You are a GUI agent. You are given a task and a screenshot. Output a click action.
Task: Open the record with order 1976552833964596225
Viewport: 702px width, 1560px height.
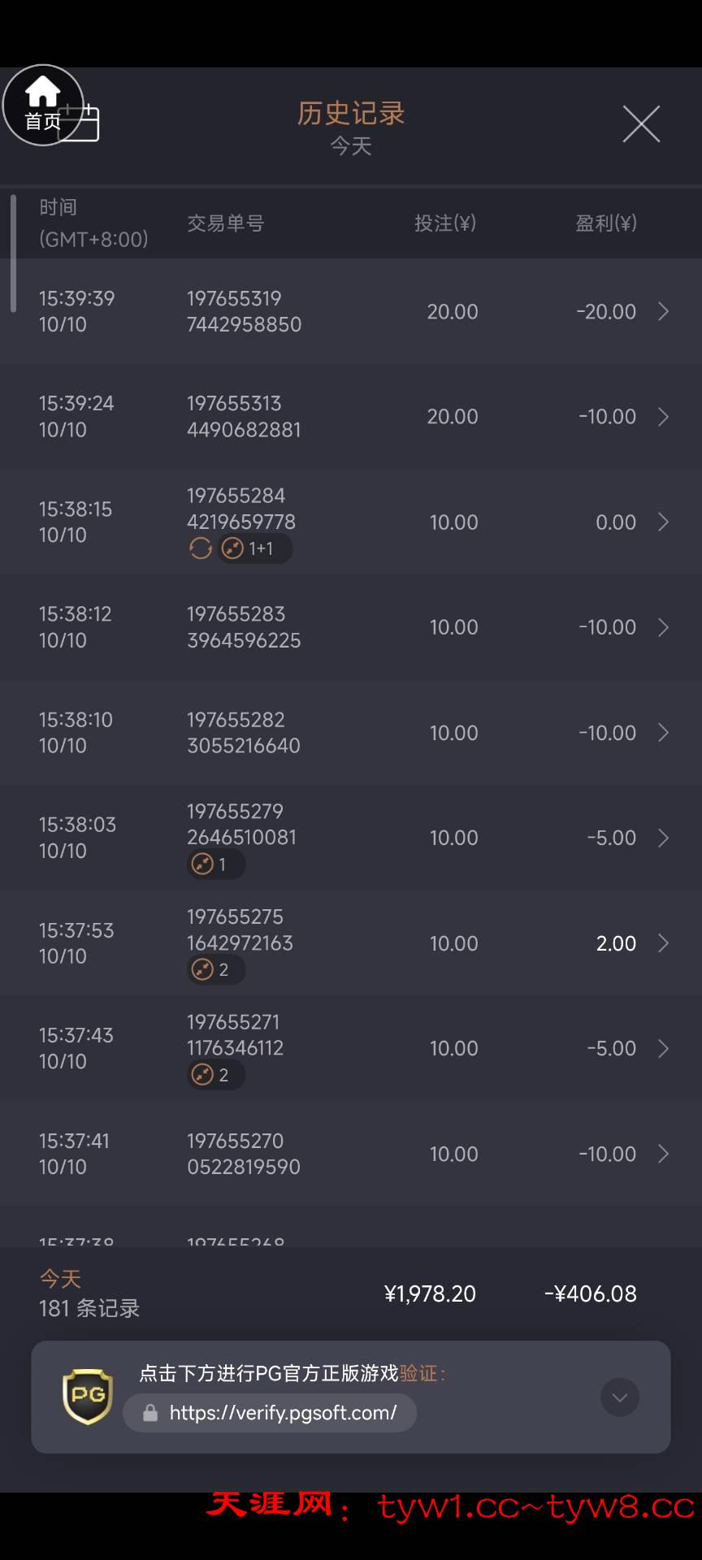tap(244, 627)
